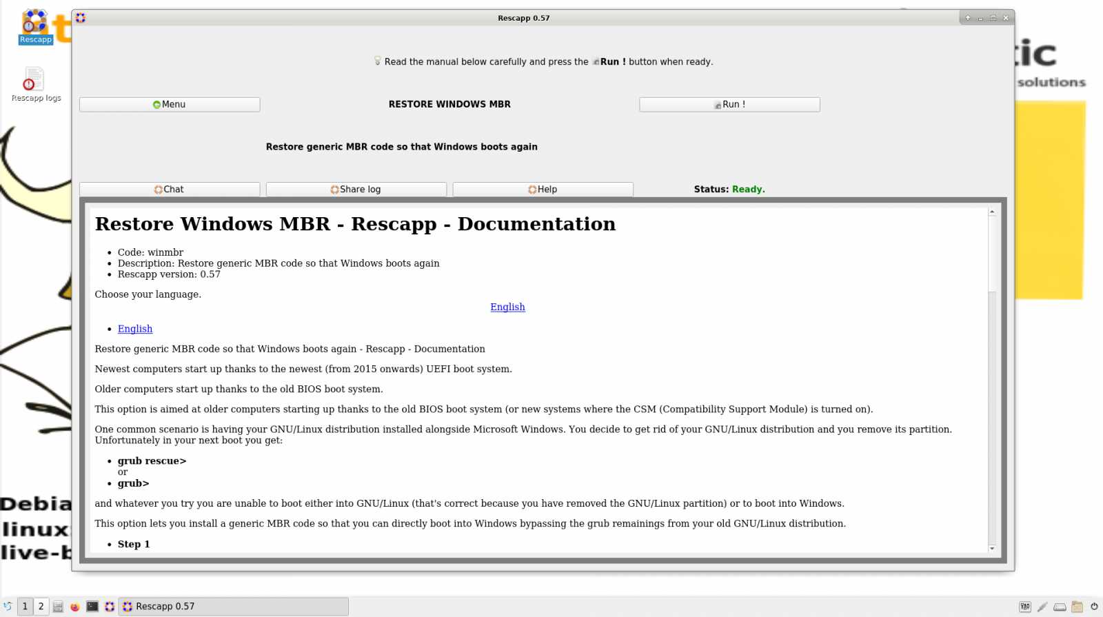Click the clipboard manager tray icon
Screen dimensions: 1103x617
point(1077,607)
